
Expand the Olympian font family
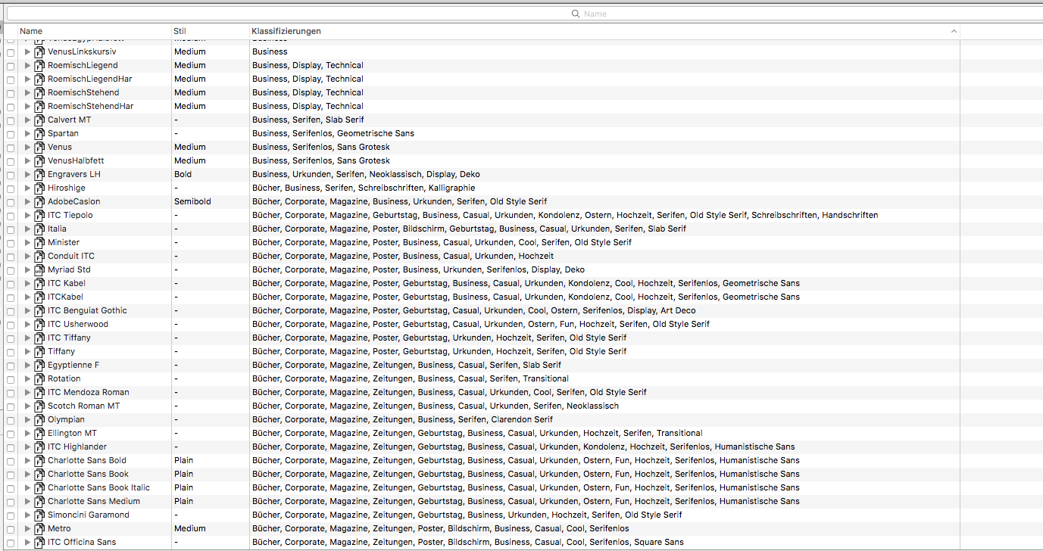pos(27,419)
